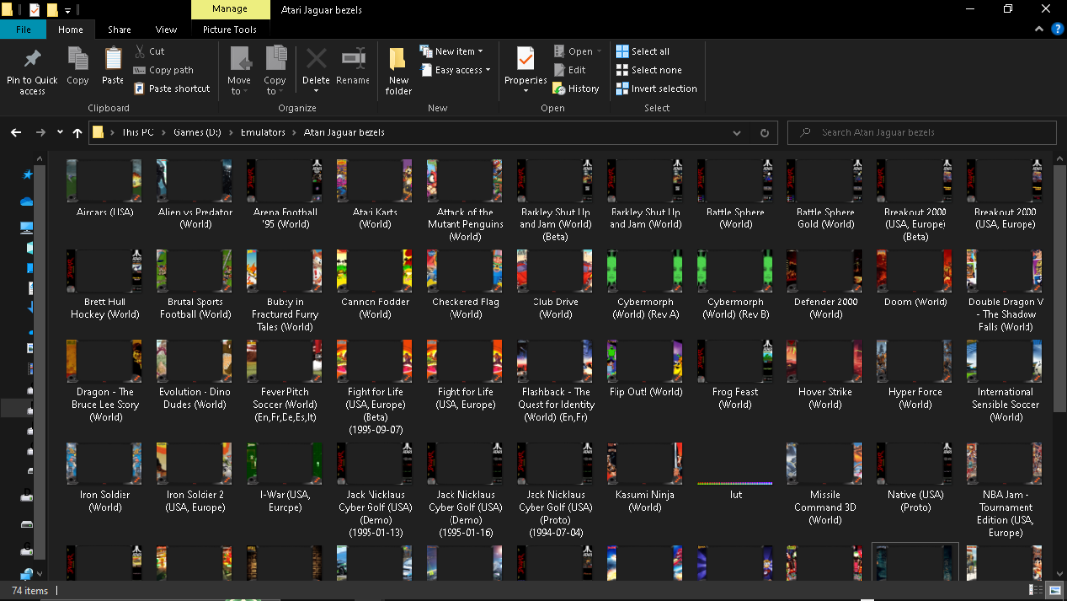
Task: Refresh the folder via address bar refresh icon
Action: pos(764,132)
